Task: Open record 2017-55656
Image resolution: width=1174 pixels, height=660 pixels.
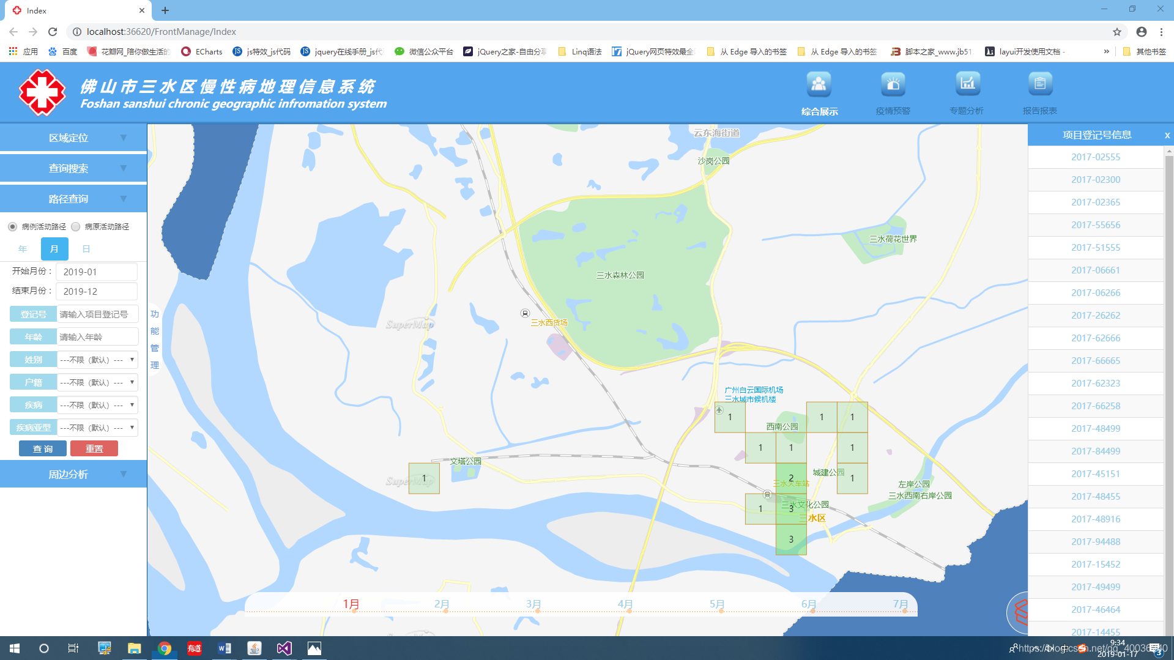Action: (x=1096, y=225)
